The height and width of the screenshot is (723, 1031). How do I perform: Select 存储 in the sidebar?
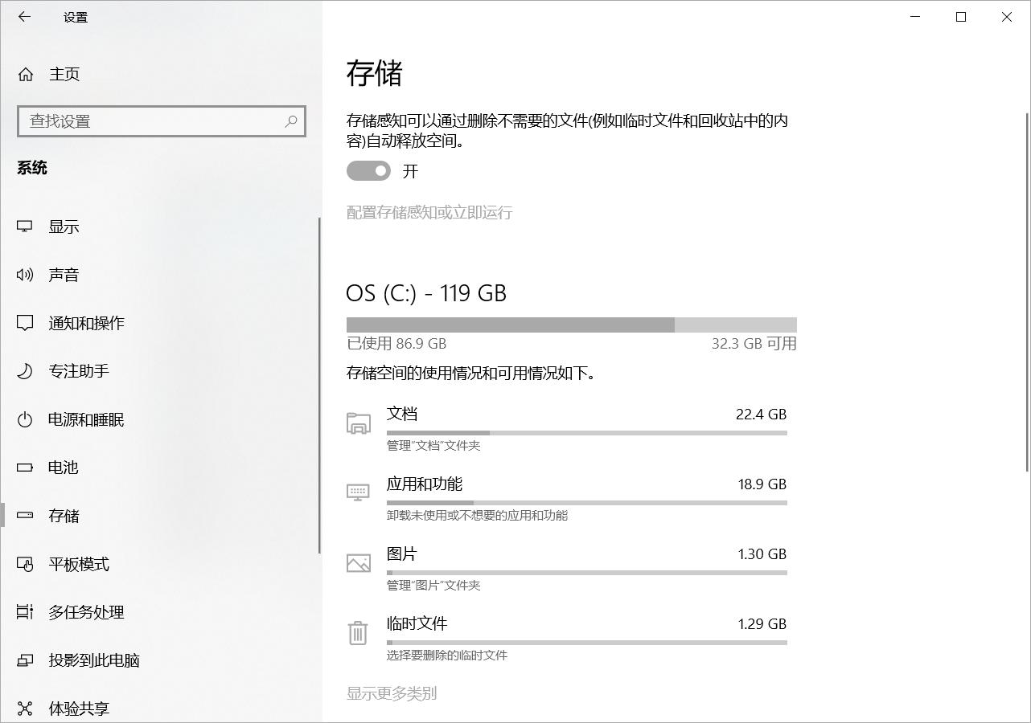pyautogui.click(x=61, y=516)
